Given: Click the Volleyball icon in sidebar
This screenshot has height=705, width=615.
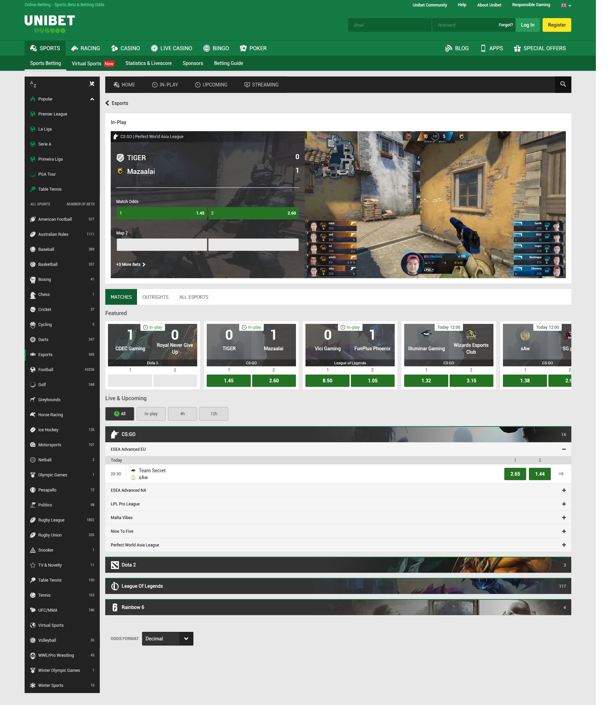Looking at the screenshot, I should pyautogui.click(x=32, y=640).
